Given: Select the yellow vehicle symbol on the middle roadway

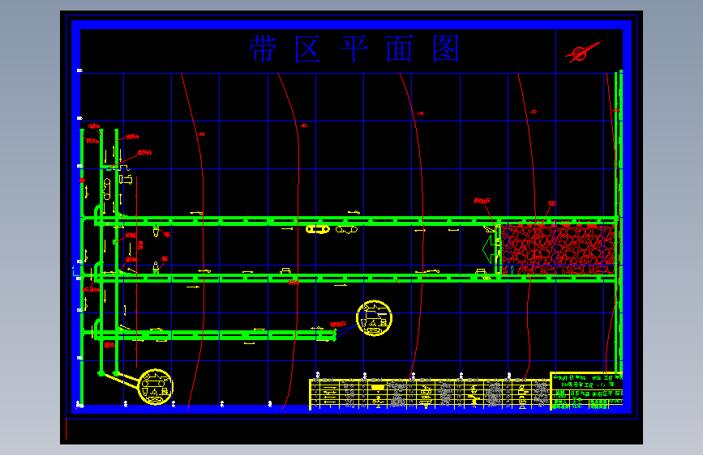Looking at the screenshot, I should click(285, 270).
